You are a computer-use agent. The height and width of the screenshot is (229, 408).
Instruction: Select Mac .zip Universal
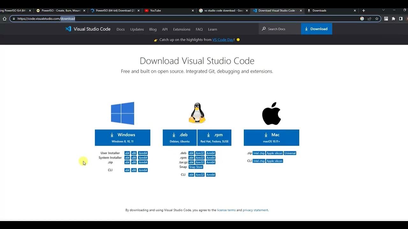tap(290, 153)
